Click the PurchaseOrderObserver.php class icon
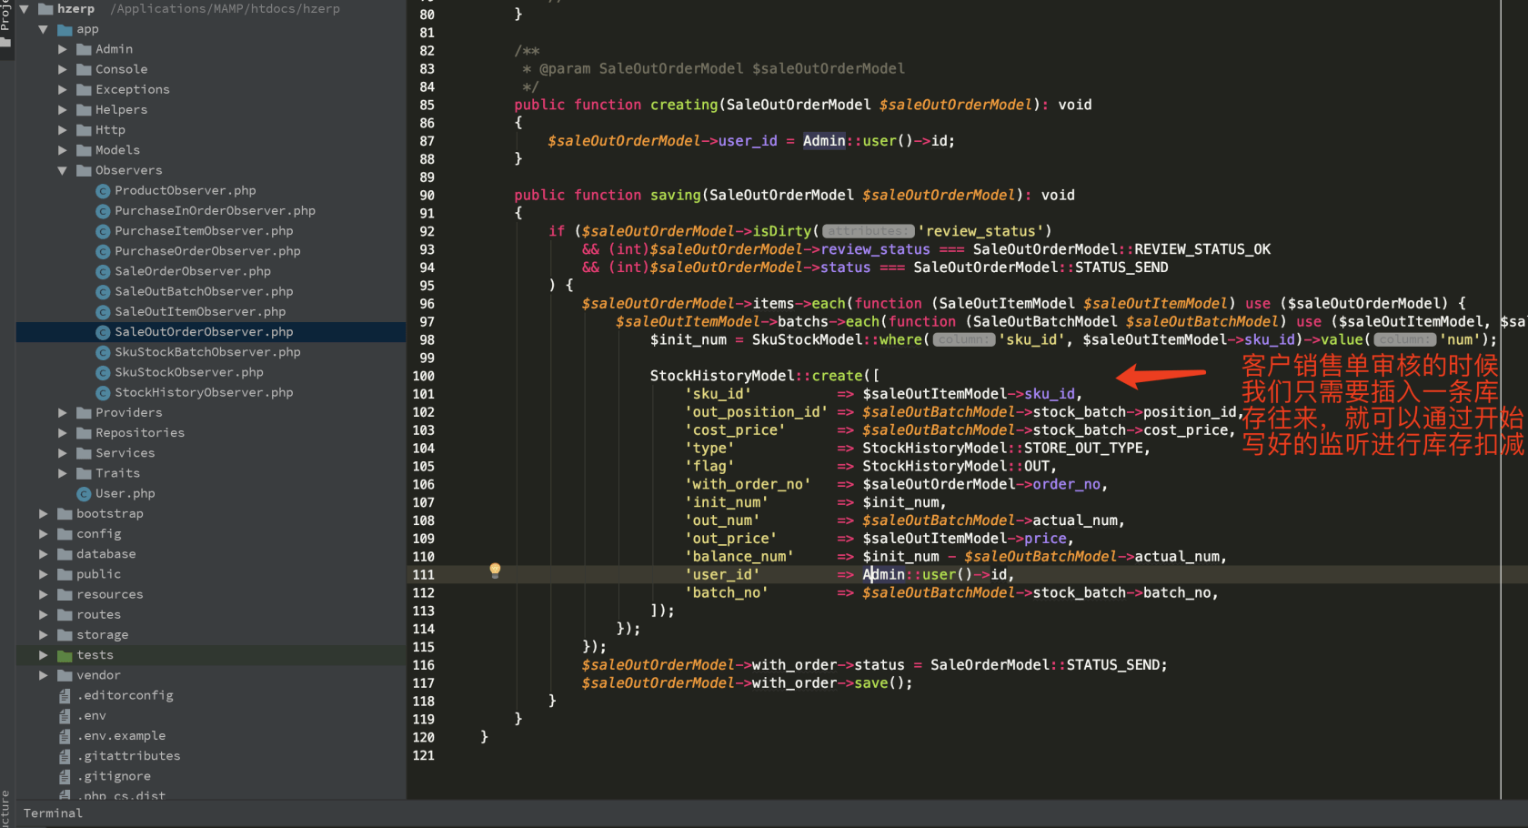The image size is (1528, 828). 103,251
